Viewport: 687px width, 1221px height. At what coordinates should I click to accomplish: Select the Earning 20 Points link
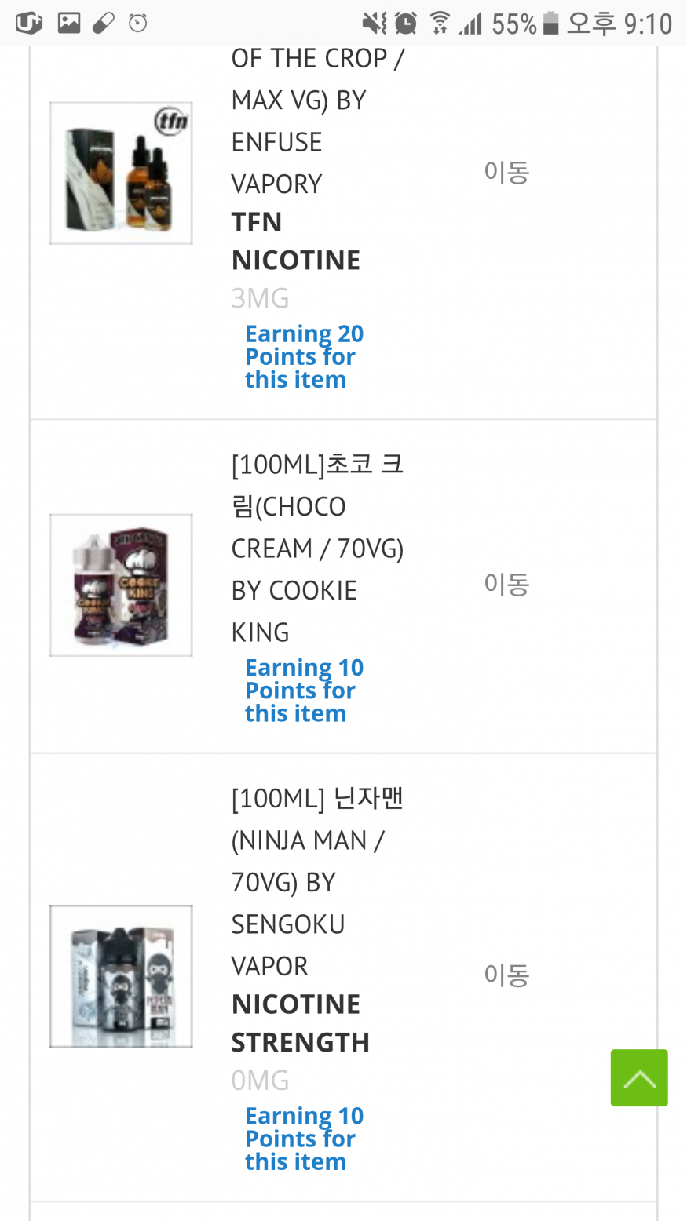[x=304, y=356]
